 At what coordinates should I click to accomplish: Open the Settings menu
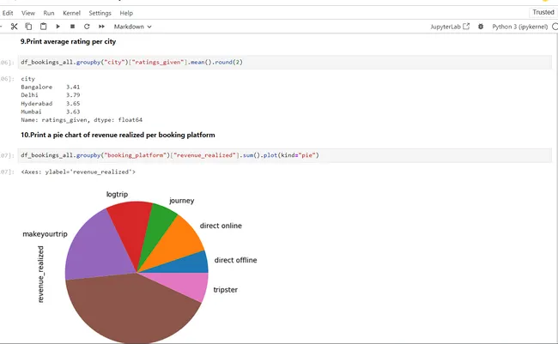(x=100, y=13)
